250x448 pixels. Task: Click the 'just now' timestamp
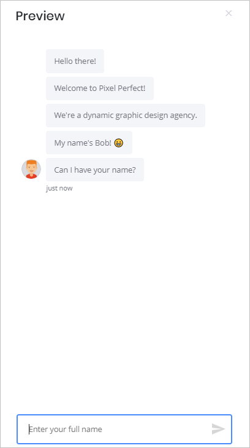59,188
